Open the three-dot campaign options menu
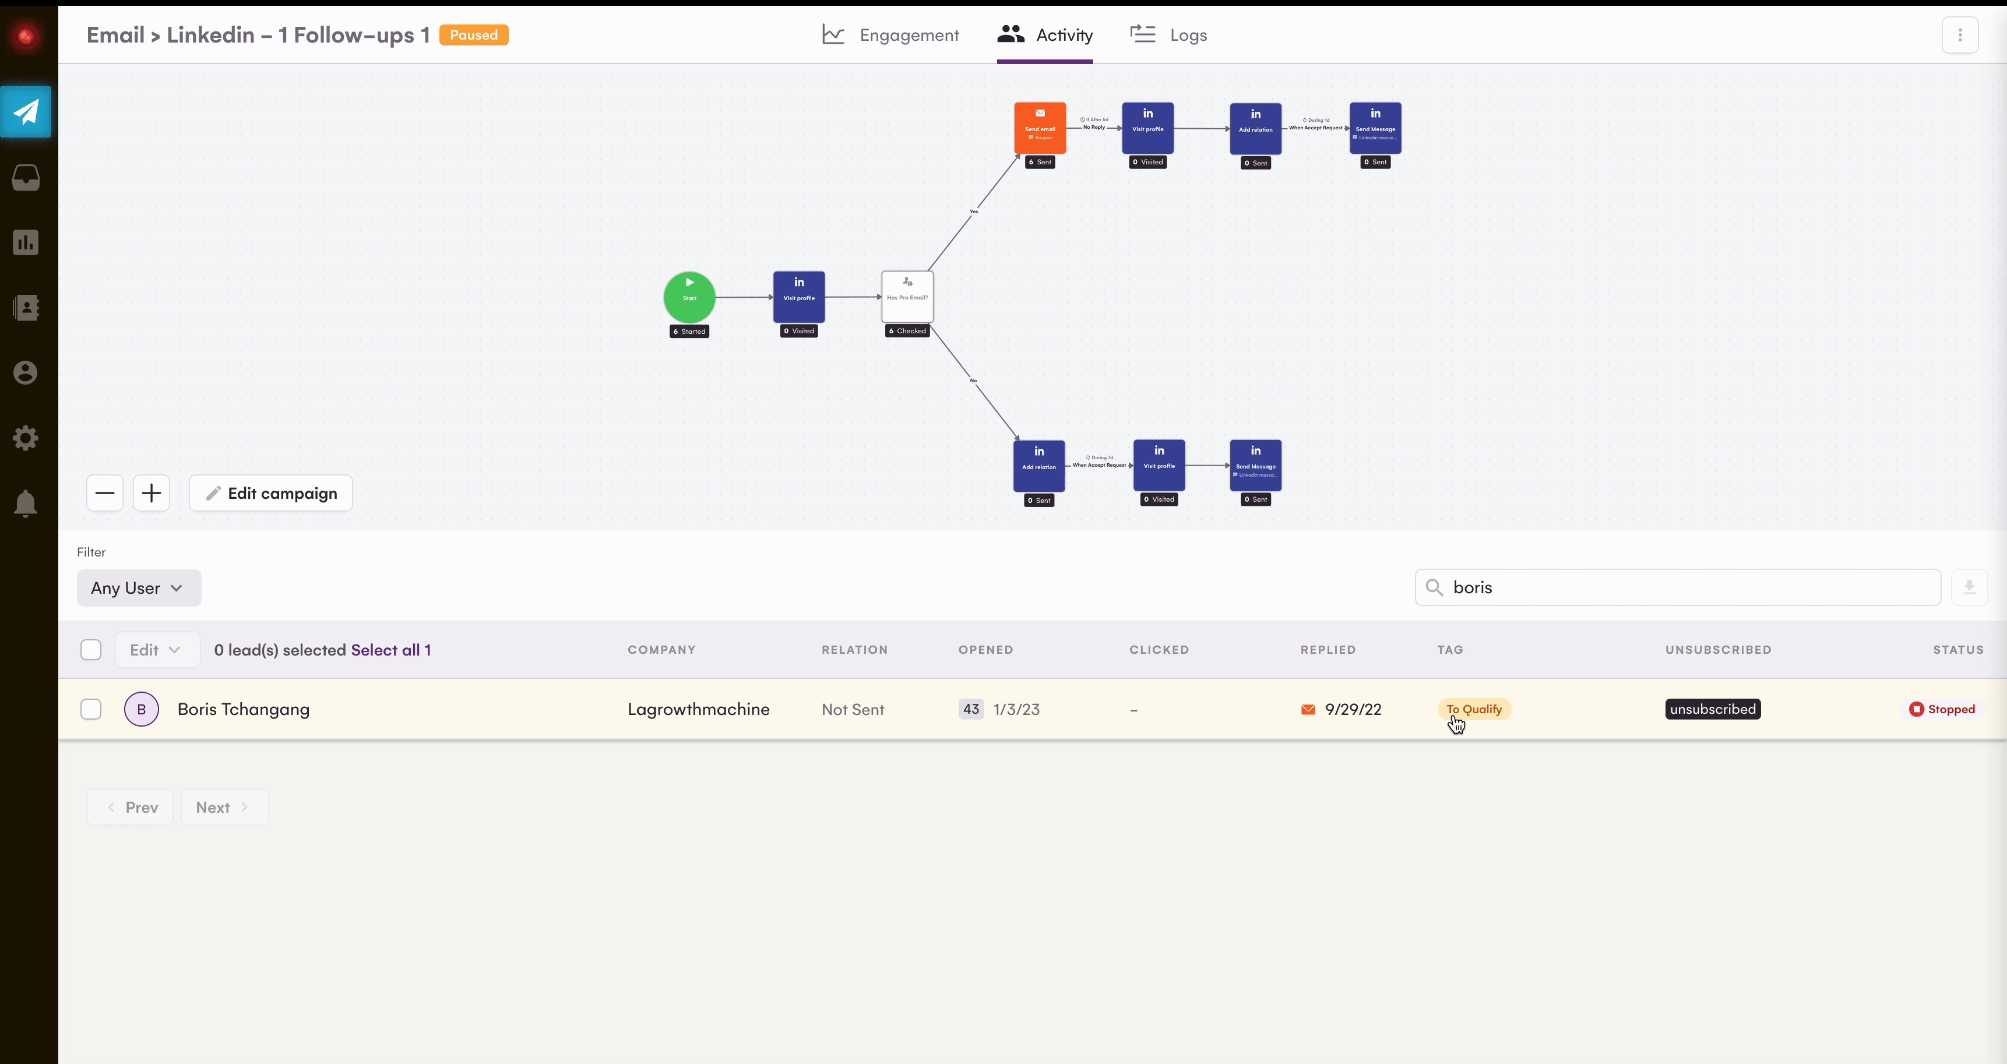 pyautogui.click(x=1960, y=34)
